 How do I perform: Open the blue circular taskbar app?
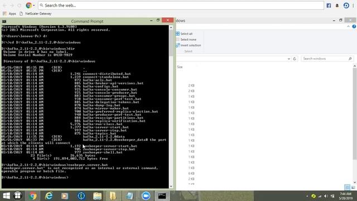81,196
